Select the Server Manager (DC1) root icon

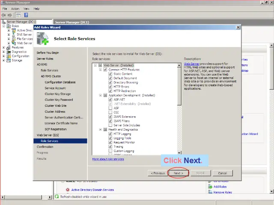click(4, 22)
